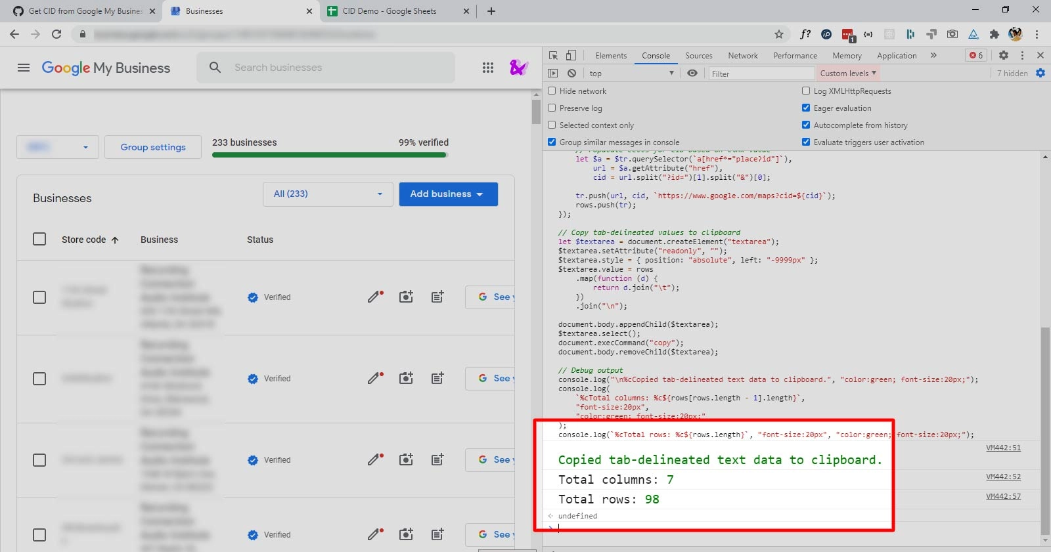This screenshot has height=552, width=1051.
Task: Switch to the Network tab
Action: (742, 55)
